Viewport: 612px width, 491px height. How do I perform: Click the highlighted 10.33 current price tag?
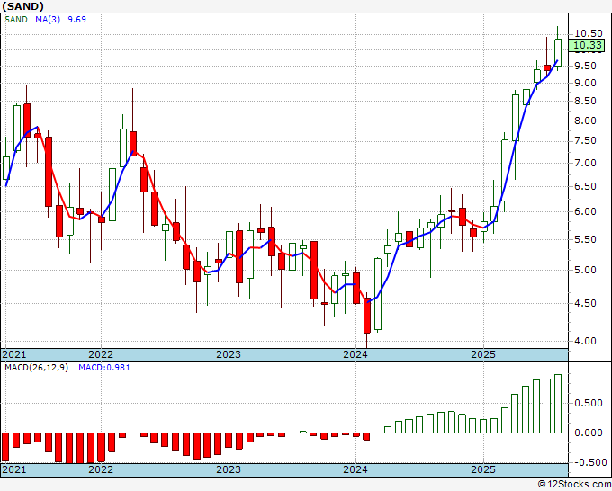[588, 45]
